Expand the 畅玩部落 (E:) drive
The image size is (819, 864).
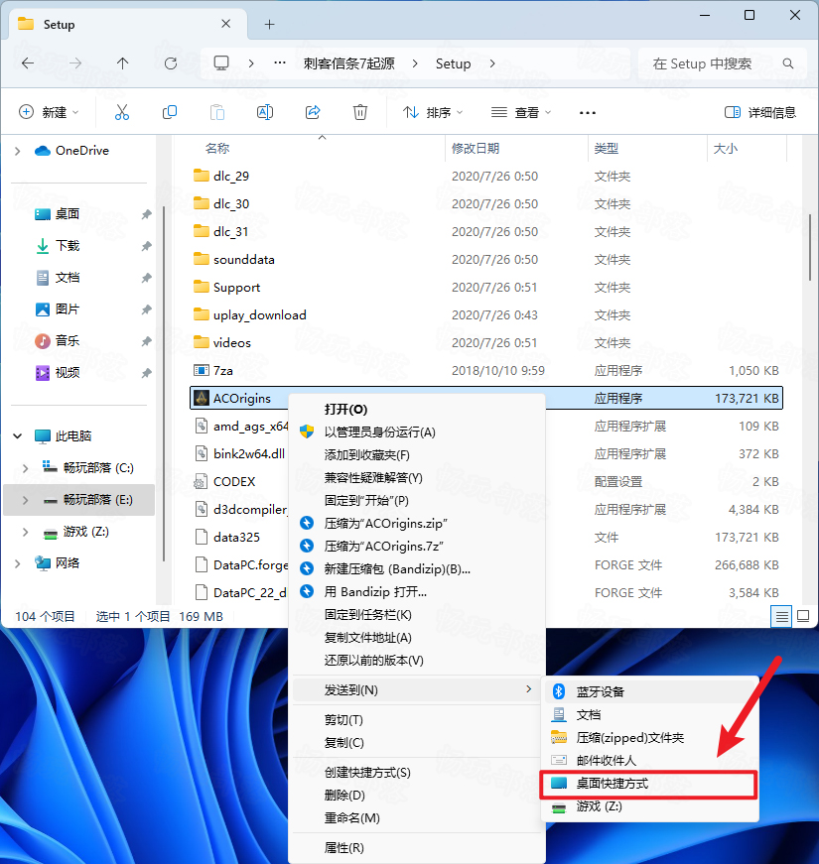coord(26,500)
